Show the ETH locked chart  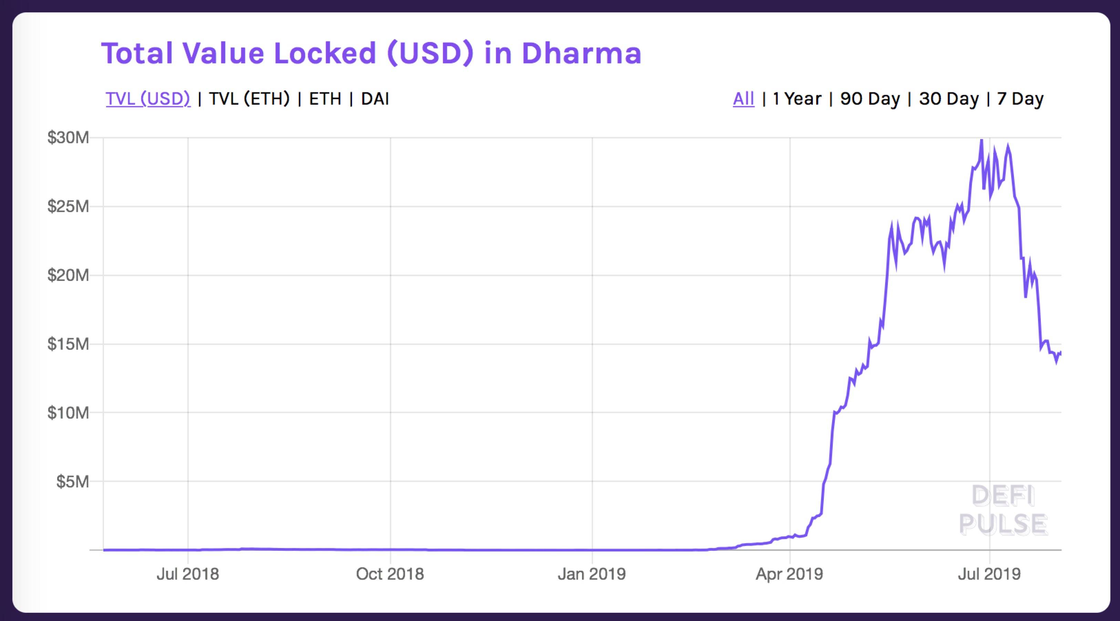325,99
